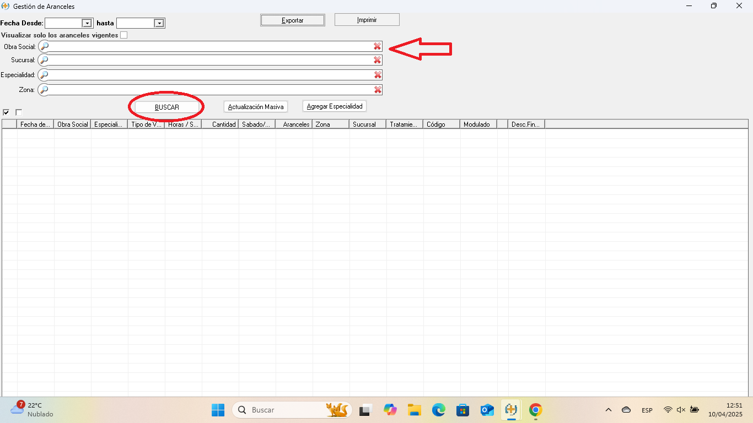Clear the Zona field with red X
This screenshot has width=753, height=423.
click(377, 90)
